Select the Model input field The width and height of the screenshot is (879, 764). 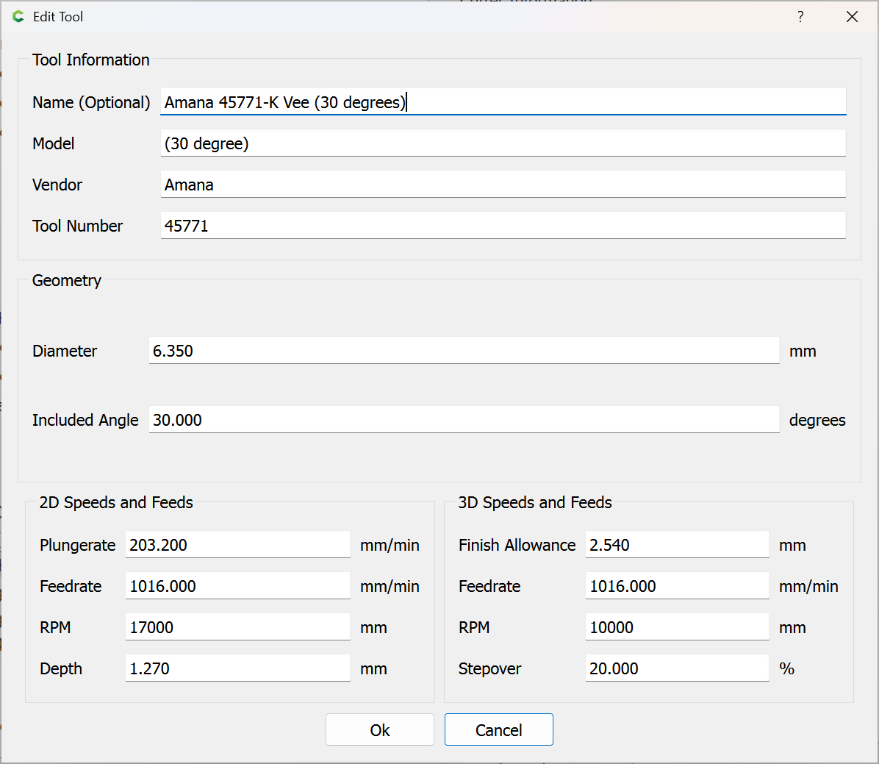(503, 143)
